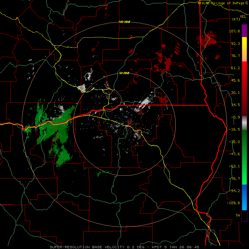This screenshot has width=249, height=249.
Task: Select the 30.1 scale value
Action: [235, 93]
